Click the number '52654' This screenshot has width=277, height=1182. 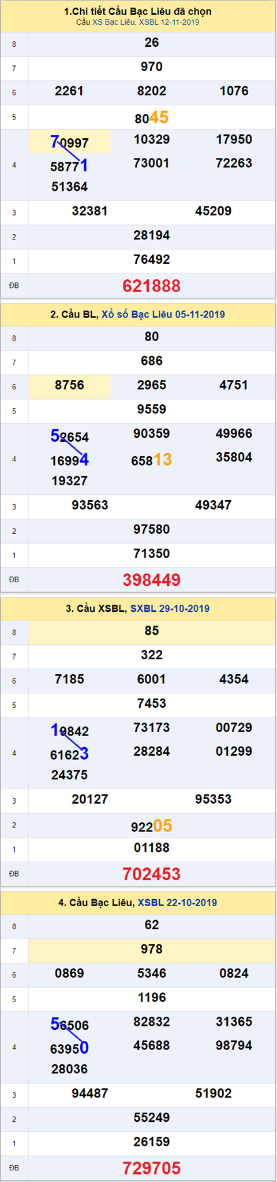point(69,436)
